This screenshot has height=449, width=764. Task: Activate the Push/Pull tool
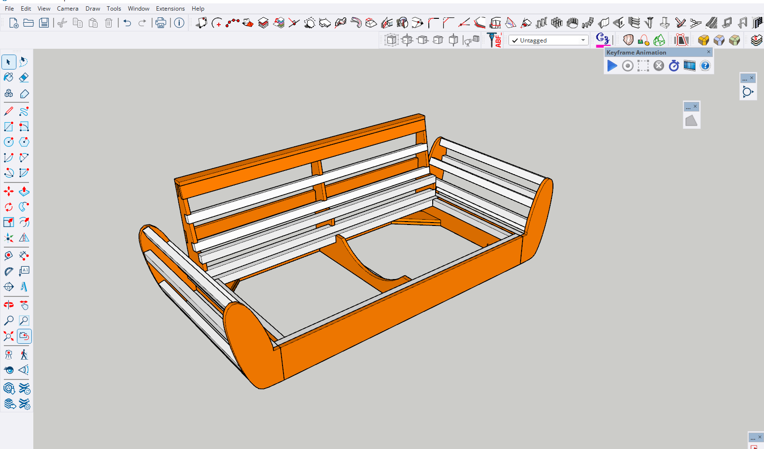coord(24,192)
